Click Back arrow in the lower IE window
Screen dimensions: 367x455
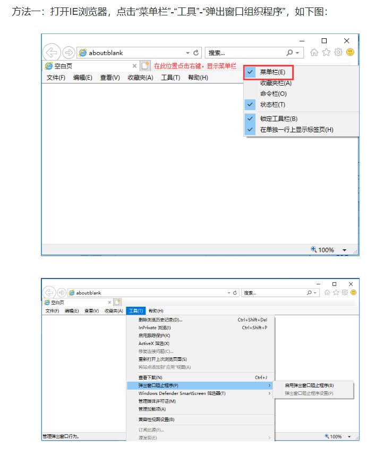49,292
